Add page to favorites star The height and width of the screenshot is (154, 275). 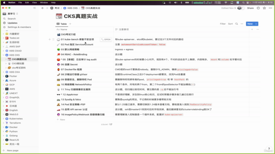(x=264, y=8)
